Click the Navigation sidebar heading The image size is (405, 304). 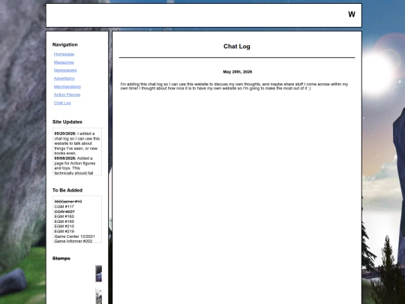(64, 45)
